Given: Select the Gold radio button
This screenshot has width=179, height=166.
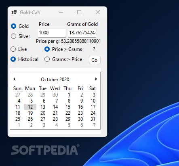Looking at the screenshot, I should click(x=20, y=26).
